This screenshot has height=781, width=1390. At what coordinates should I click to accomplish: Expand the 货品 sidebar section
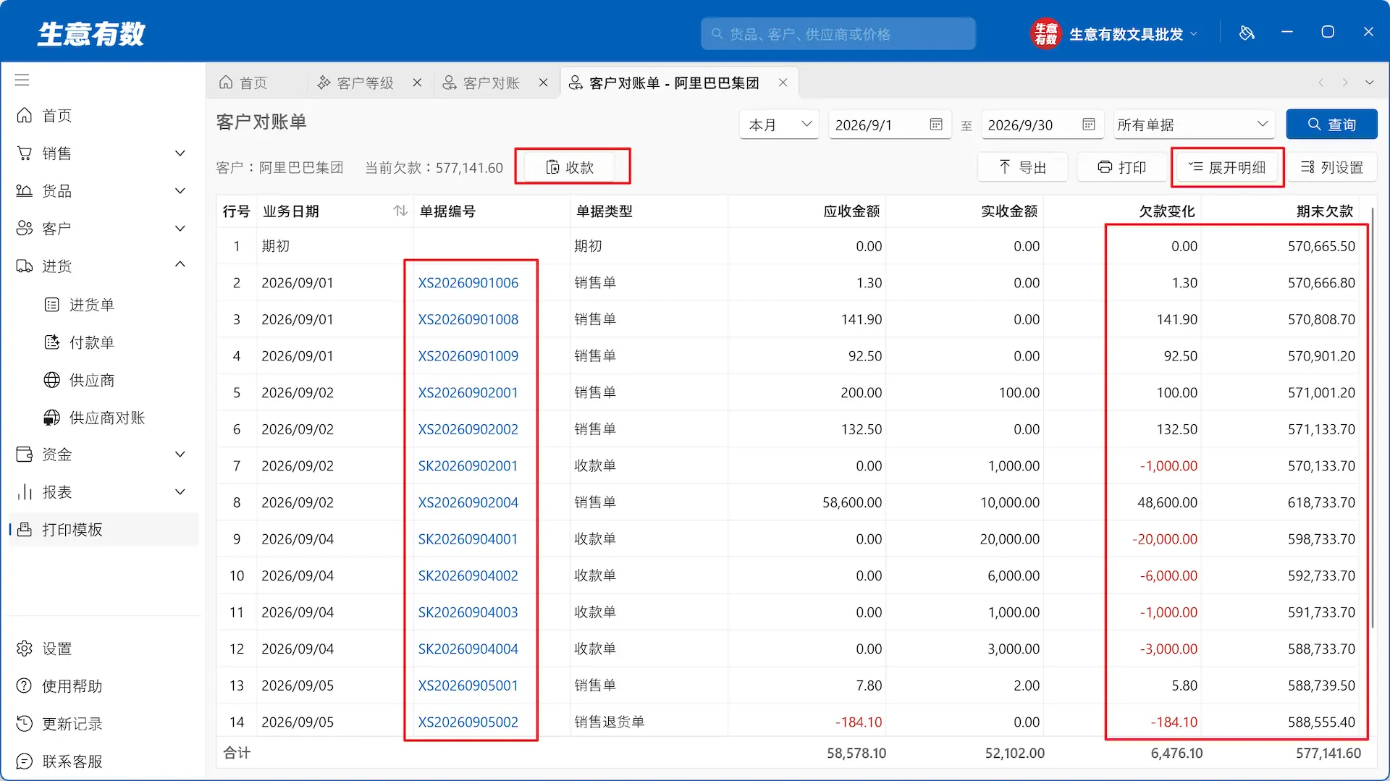pyautogui.click(x=180, y=191)
